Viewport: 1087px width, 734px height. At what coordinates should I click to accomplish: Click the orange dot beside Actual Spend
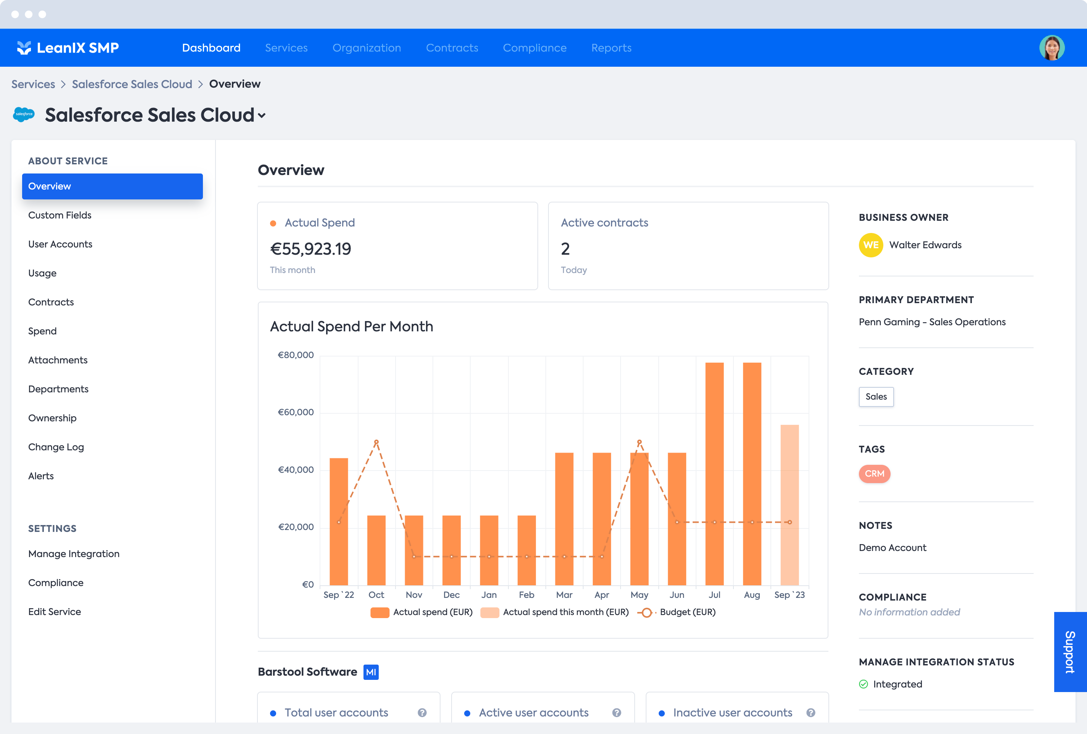click(273, 223)
